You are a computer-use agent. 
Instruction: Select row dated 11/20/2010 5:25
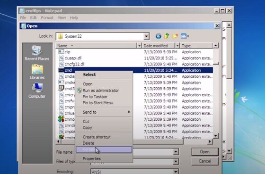[x=134, y=58]
